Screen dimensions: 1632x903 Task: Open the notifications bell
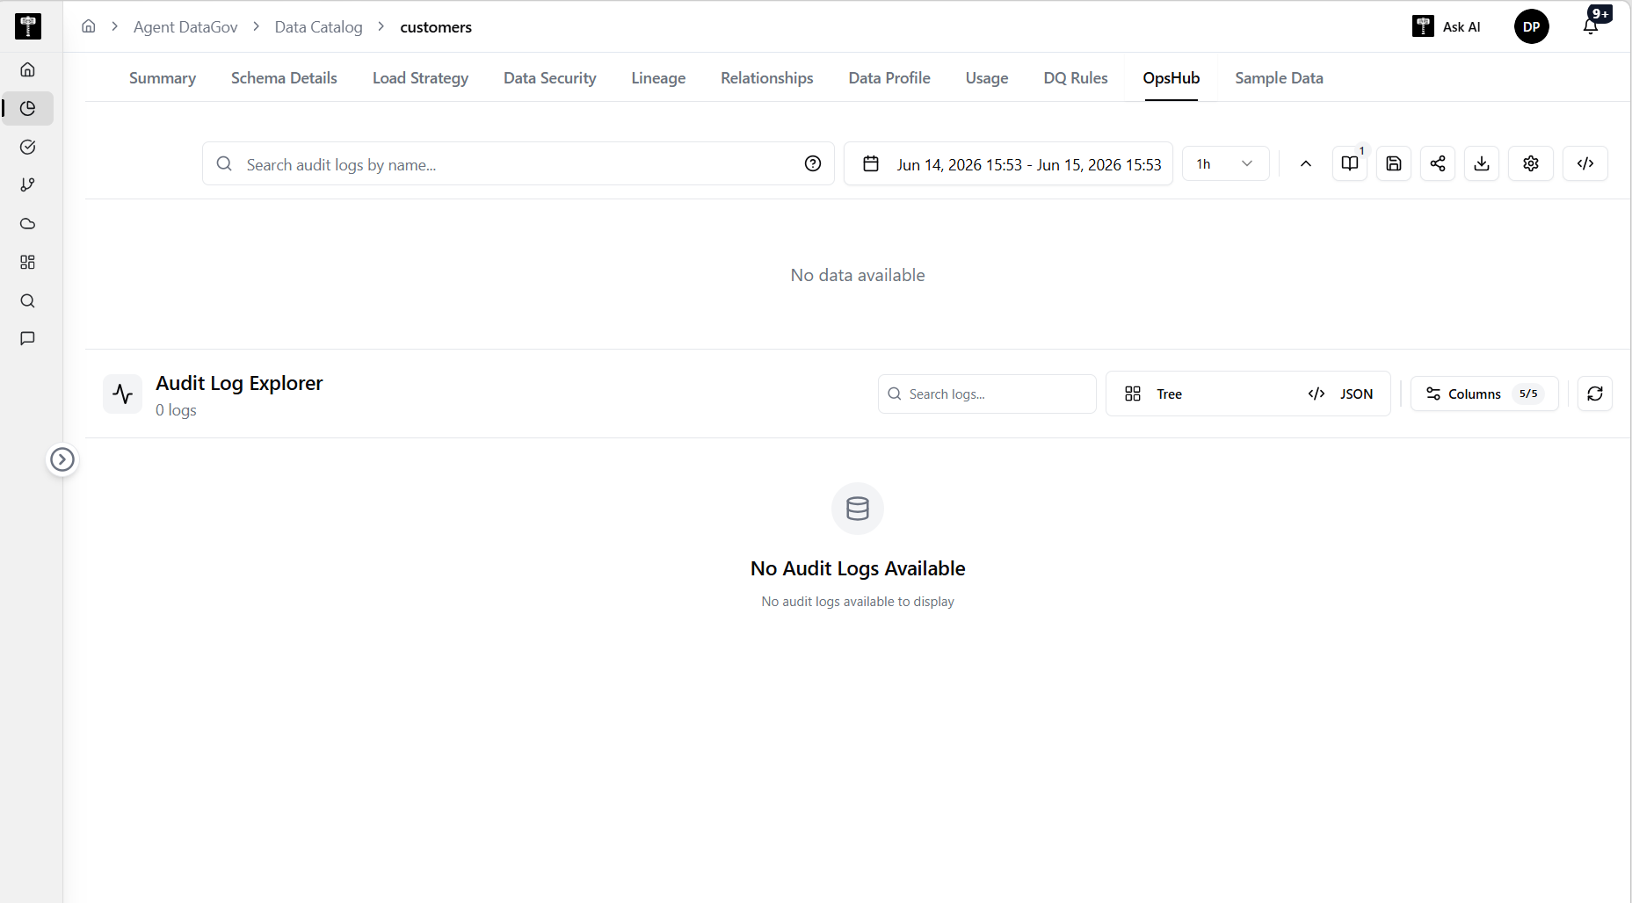(x=1592, y=25)
